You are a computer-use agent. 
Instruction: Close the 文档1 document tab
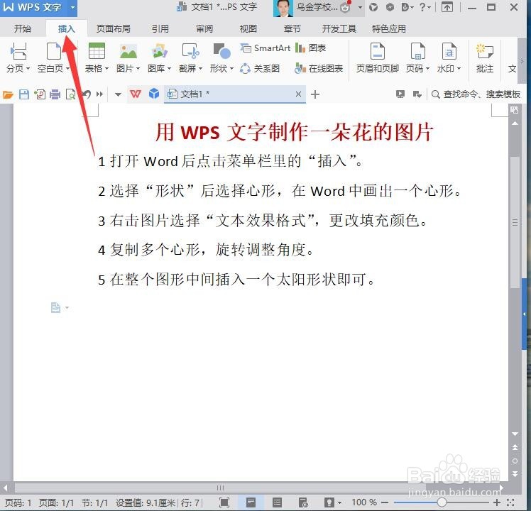click(298, 94)
